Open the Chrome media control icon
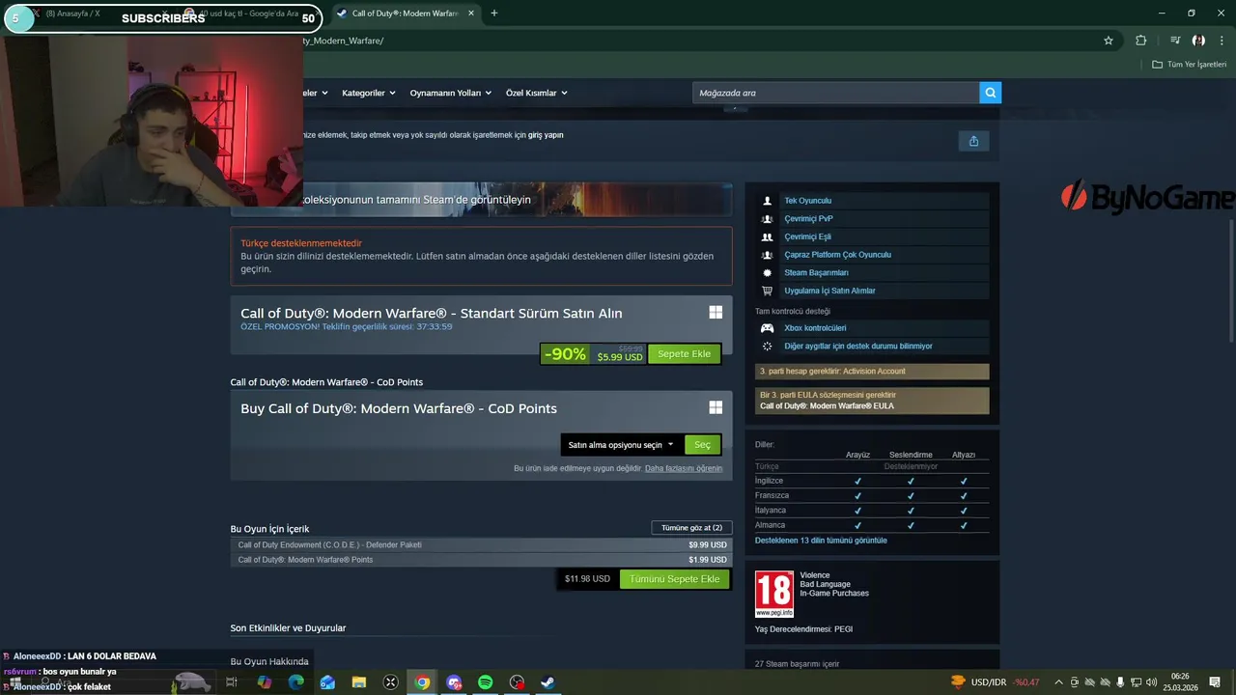The width and height of the screenshot is (1236, 695). click(x=1175, y=41)
